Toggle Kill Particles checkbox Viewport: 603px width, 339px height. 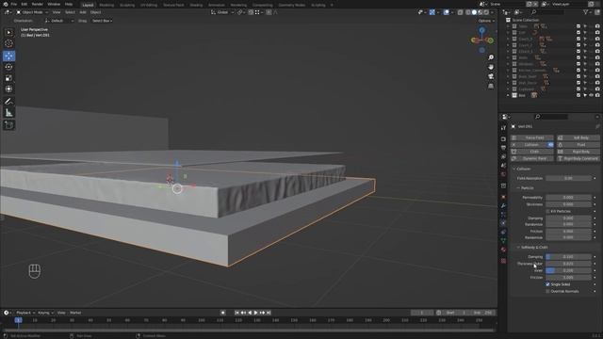pyautogui.click(x=547, y=211)
